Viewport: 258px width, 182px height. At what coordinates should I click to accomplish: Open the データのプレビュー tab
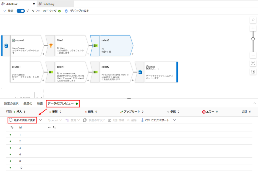point(62,103)
